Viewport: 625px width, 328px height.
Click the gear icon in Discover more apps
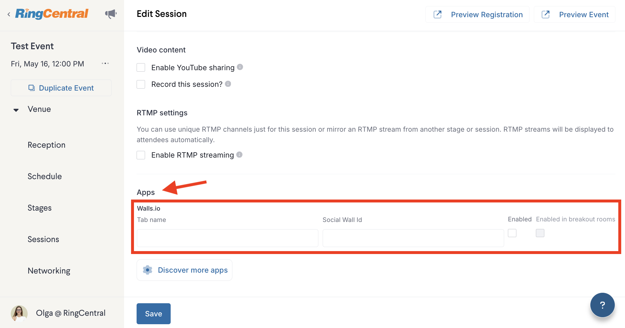[148, 270]
